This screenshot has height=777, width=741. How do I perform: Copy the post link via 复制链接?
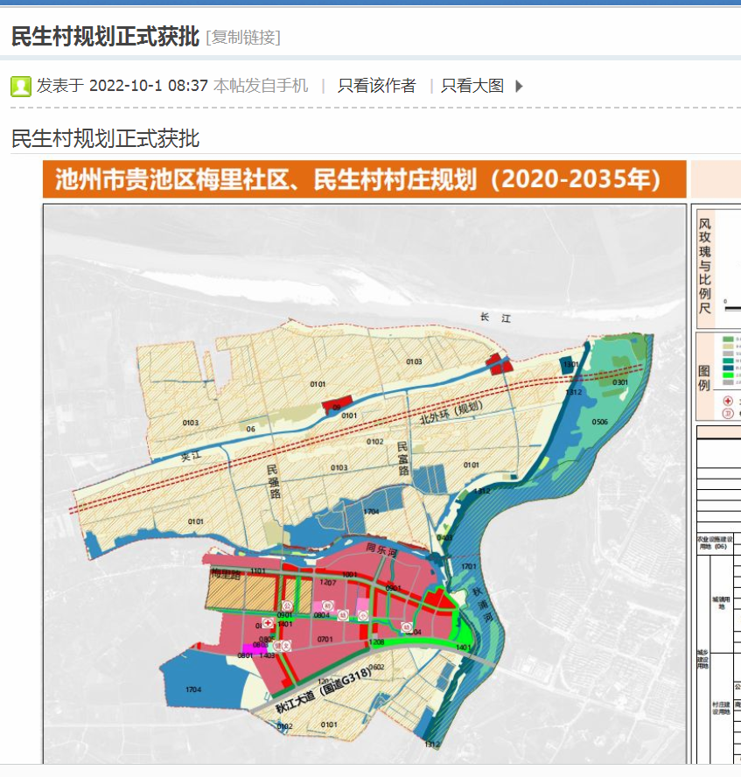coord(242,37)
